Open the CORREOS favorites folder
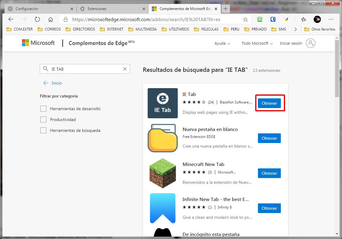342x239 pixels. coord(49,29)
